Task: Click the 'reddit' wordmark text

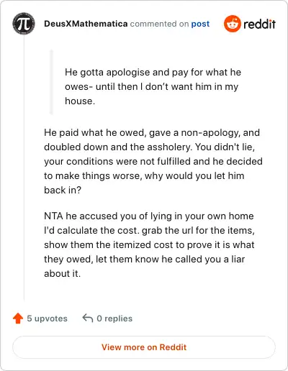Action: click(x=259, y=24)
